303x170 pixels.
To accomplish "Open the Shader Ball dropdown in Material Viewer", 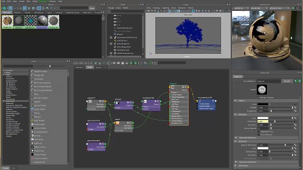I will (259, 8).
